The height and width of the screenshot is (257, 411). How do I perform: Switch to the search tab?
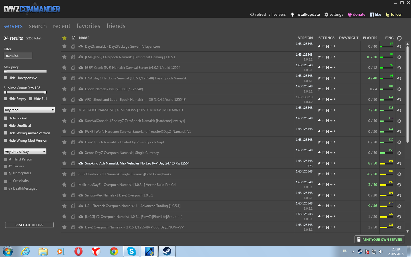(x=38, y=26)
